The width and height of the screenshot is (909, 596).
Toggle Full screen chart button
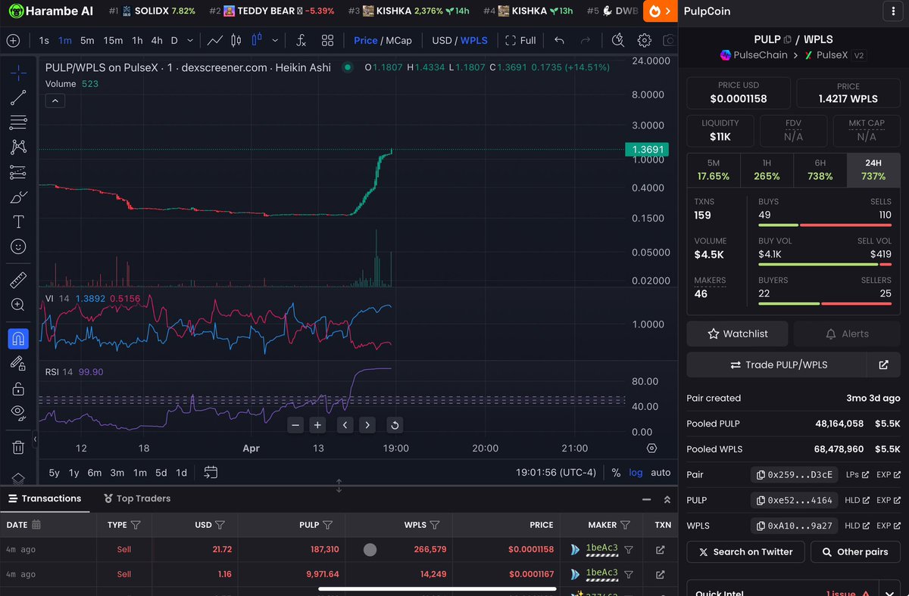tap(520, 40)
